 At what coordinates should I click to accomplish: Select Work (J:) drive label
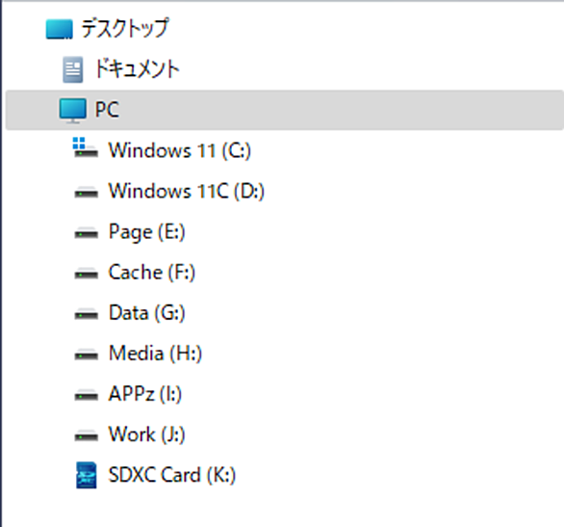tap(146, 435)
